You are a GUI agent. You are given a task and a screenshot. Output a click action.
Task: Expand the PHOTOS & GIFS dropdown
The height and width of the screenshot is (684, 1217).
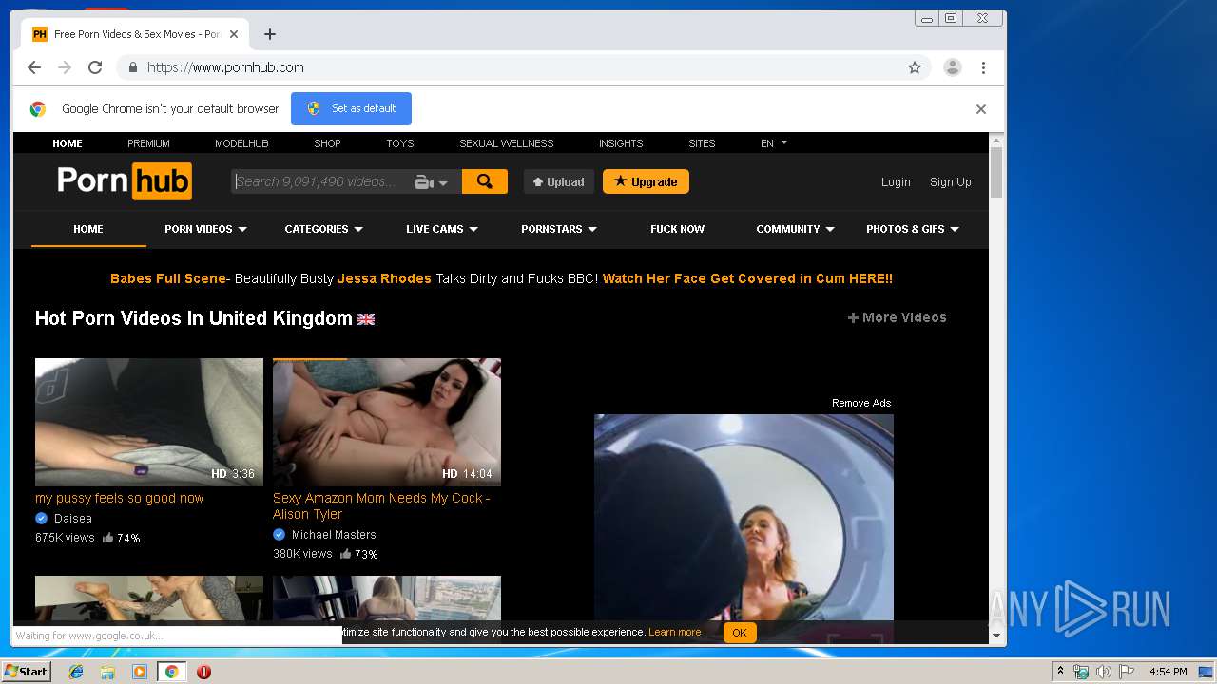click(x=913, y=229)
